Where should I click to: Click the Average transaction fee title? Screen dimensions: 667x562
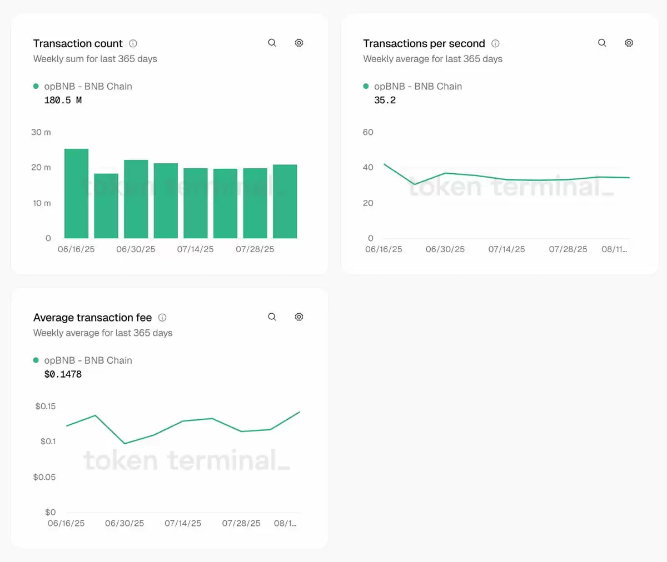92,318
